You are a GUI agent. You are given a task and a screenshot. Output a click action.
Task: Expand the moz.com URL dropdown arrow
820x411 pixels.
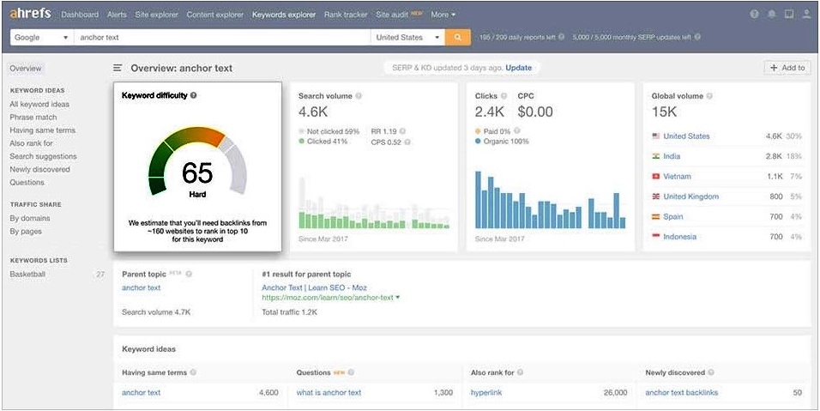click(x=398, y=298)
